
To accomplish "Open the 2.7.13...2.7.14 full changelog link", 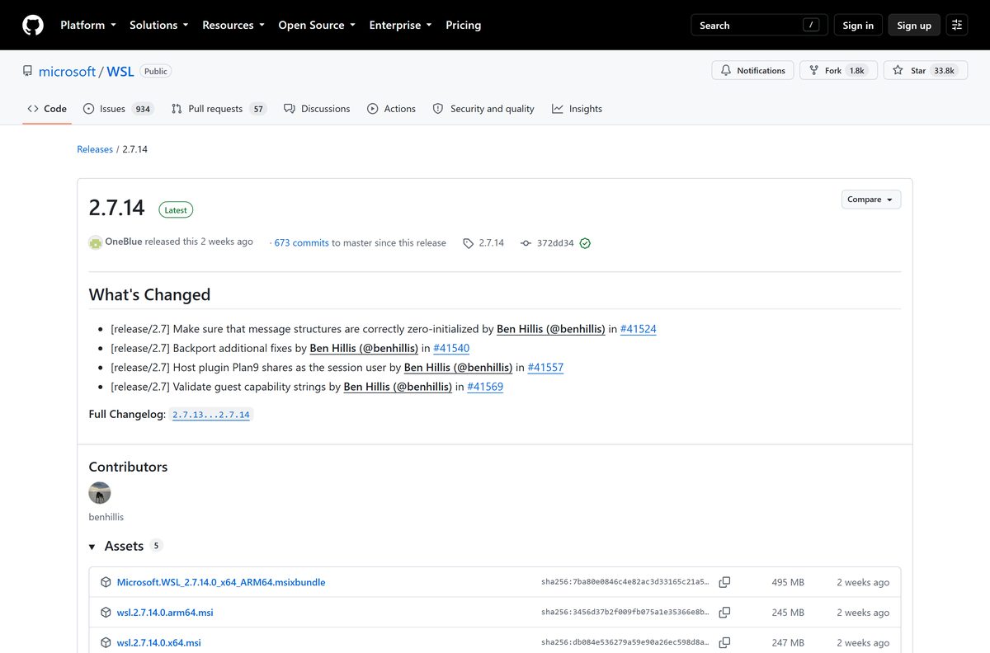I will (x=211, y=415).
